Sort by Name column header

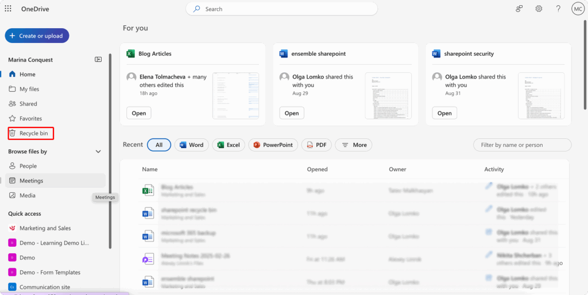click(150, 169)
